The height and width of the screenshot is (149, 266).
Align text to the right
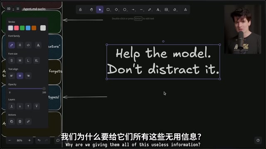coord(28,76)
